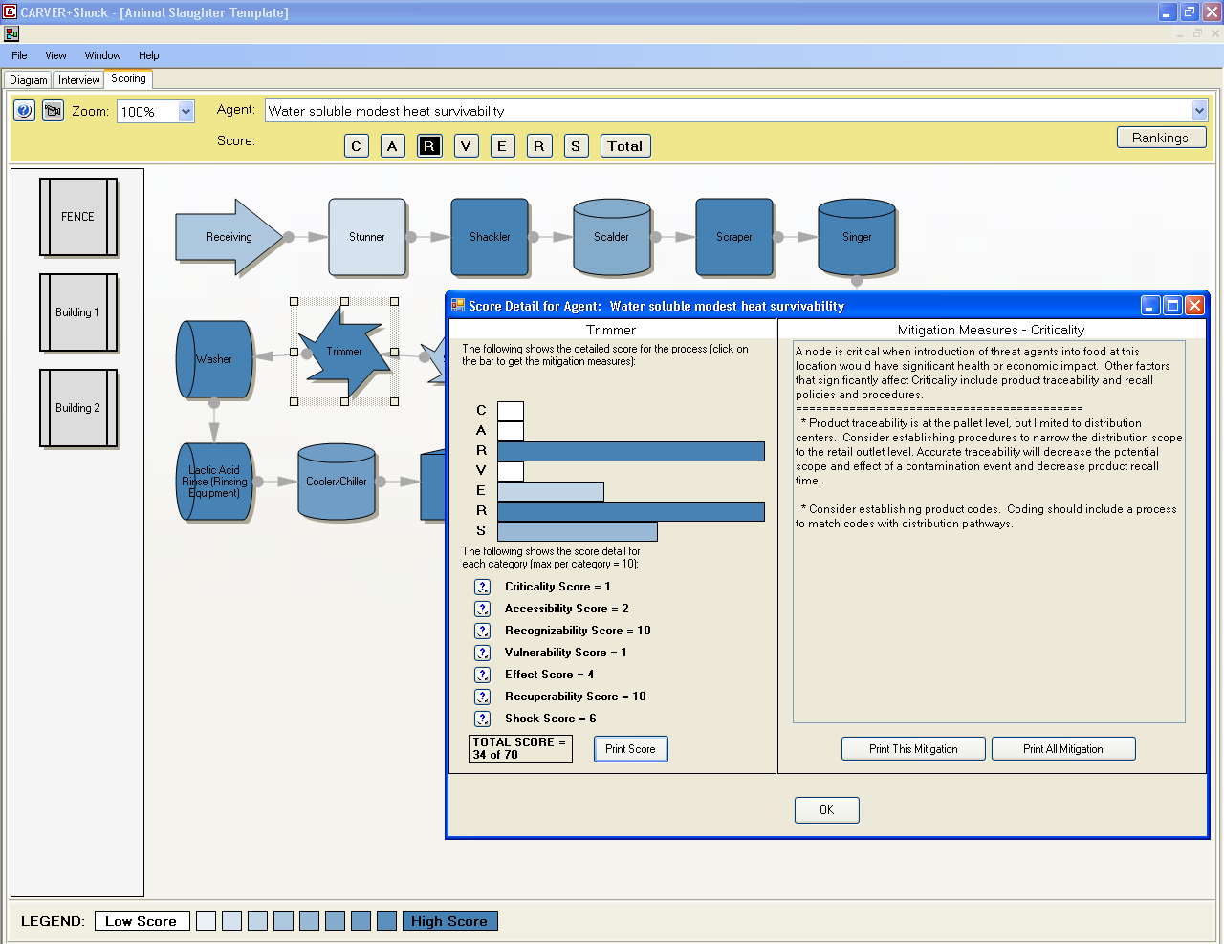This screenshot has height=944, width=1224.
Task: Select the Washer cylinder node
Action: (214, 359)
